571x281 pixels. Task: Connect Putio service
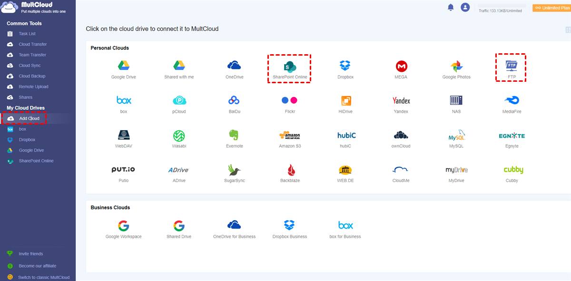coord(124,174)
